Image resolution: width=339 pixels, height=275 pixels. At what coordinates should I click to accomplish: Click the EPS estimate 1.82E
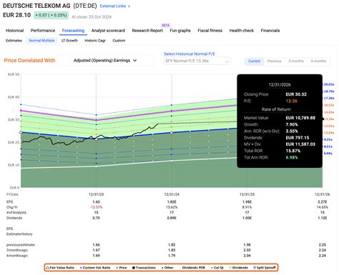coord(172,202)
